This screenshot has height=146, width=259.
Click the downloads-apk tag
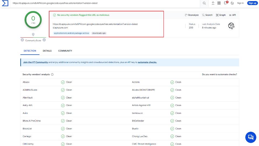pos(99,33)
